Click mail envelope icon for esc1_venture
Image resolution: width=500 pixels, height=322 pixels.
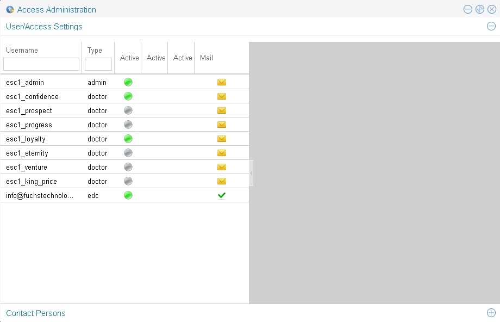pyautogui.click(x=222, y=168)
